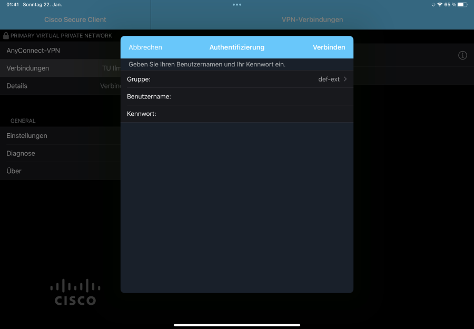Tap the GENERAL section heading

[23, 121]
